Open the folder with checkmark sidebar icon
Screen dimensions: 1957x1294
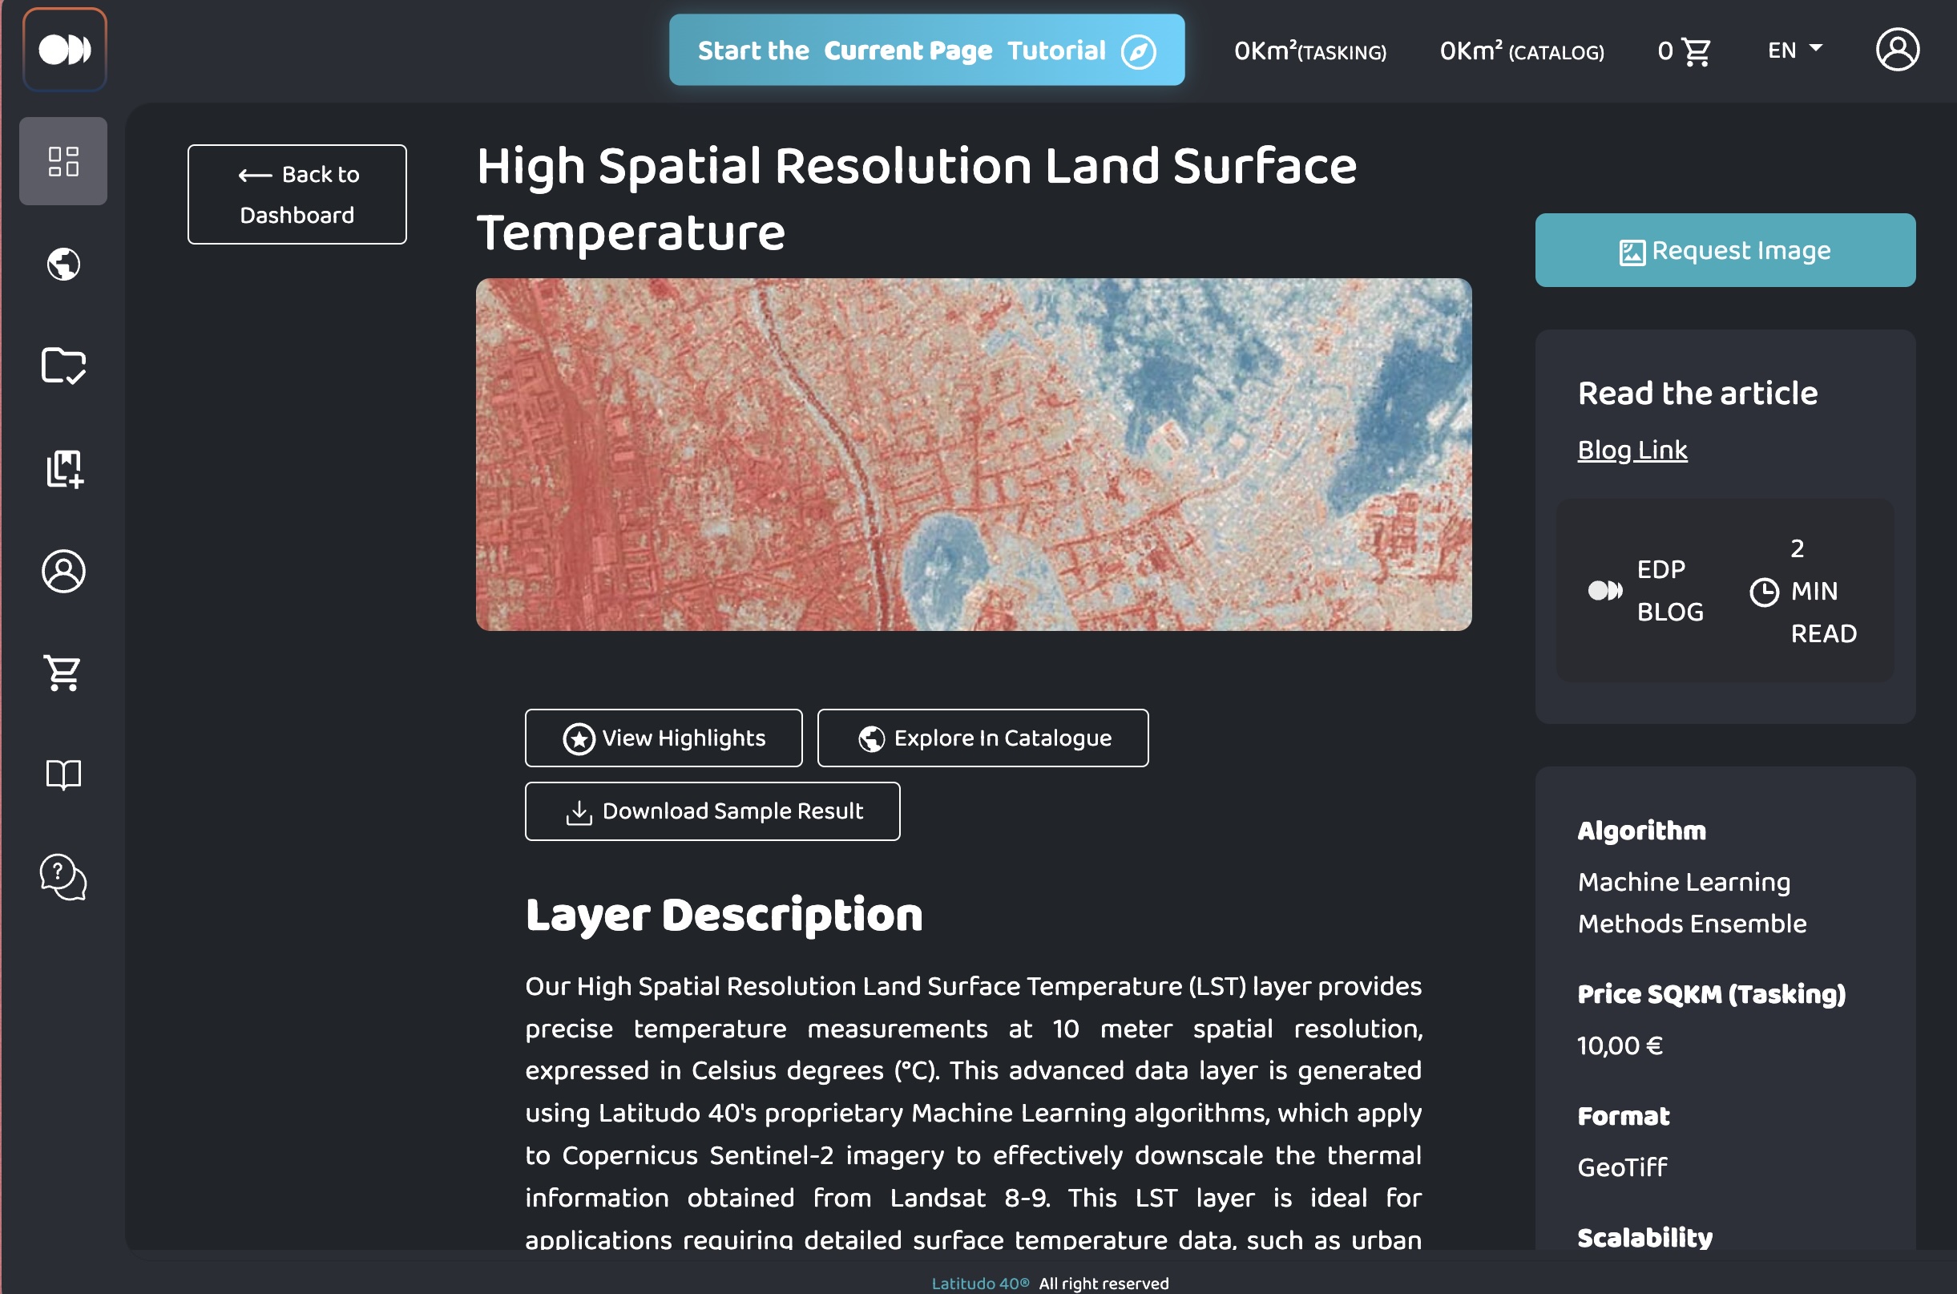click(x=63, y=366)
